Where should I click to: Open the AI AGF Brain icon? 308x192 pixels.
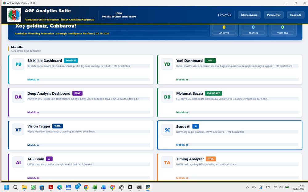(x=18, y=163)
